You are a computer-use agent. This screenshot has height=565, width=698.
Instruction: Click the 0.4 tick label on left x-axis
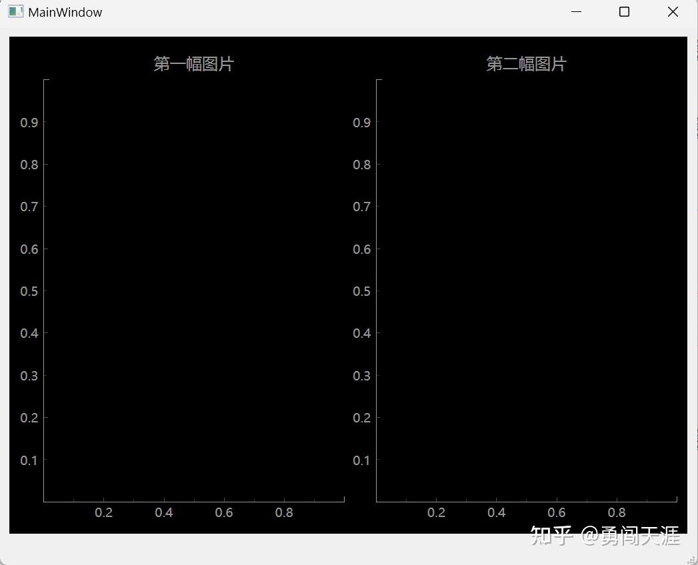coord(164,512)
